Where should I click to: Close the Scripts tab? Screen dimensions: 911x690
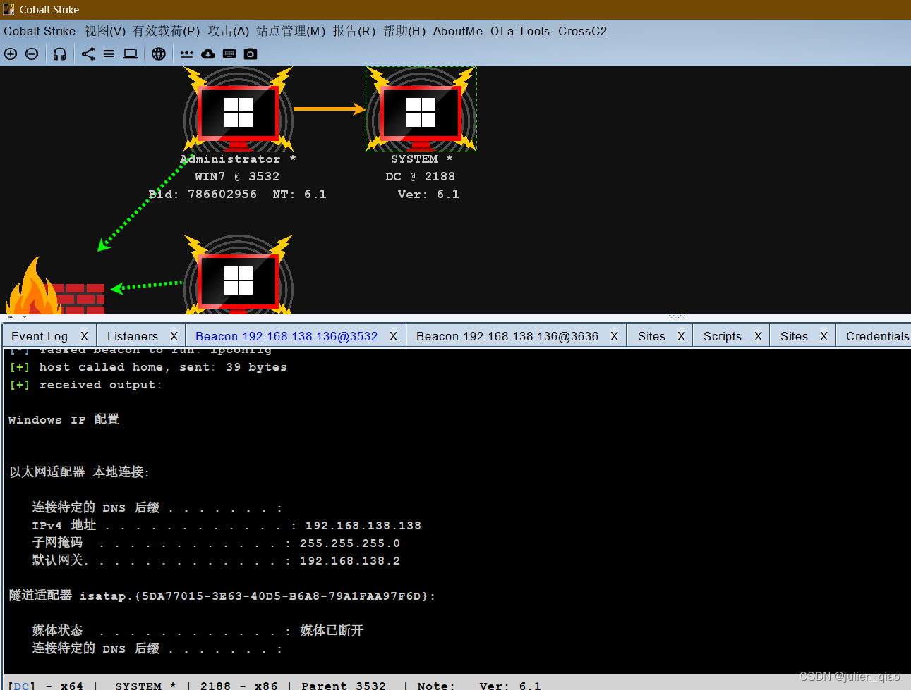(x=758, y=337)
